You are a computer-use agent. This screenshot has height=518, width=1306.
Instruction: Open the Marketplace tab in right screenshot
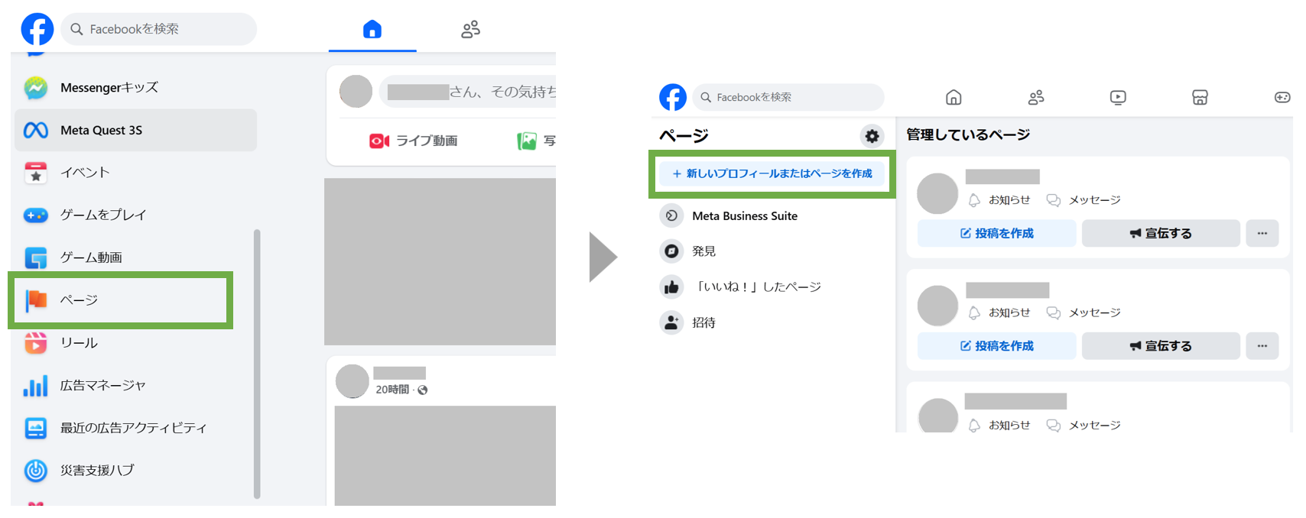1200,97
